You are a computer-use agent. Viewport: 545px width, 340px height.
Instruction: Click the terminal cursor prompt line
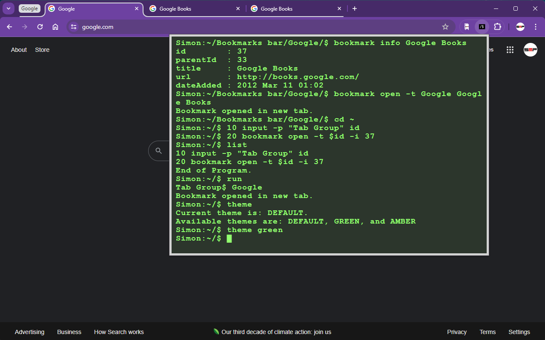tap(204, 238)
